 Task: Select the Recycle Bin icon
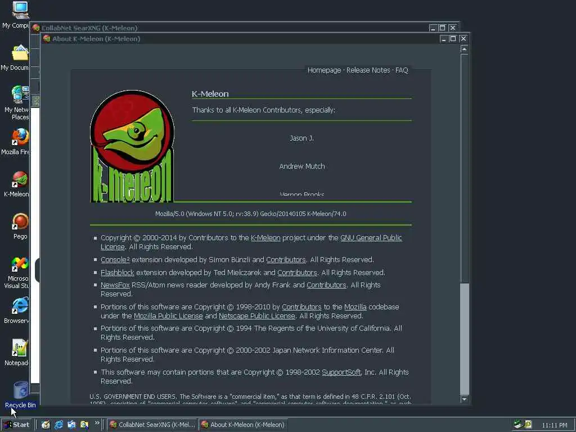click(x=21, y=390)
